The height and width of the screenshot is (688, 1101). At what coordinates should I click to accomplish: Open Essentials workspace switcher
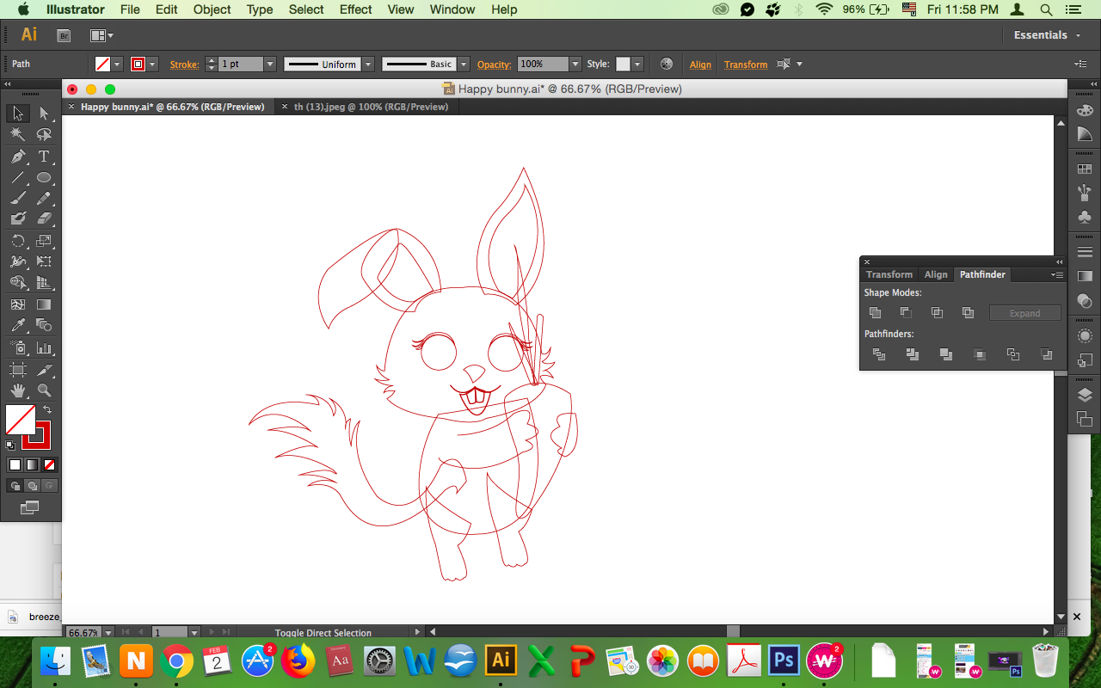click(1047, 35)
